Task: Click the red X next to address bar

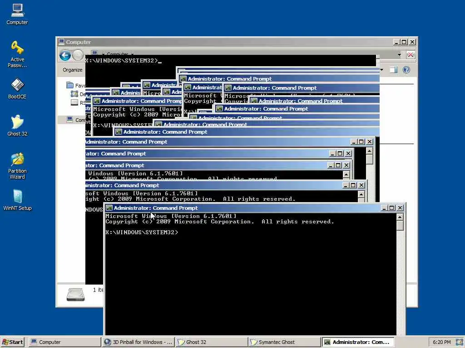Action: pyautogui.click(x=411, y=55)
